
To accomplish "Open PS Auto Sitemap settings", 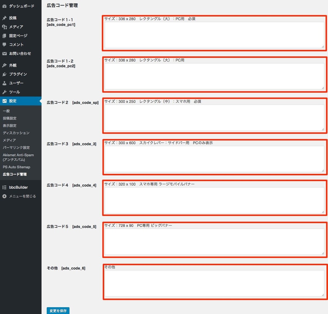I will pos(16,167).
